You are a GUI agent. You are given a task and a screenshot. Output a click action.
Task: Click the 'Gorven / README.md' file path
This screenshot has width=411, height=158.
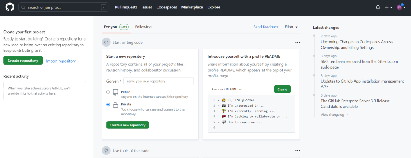(x=227, y=89)
